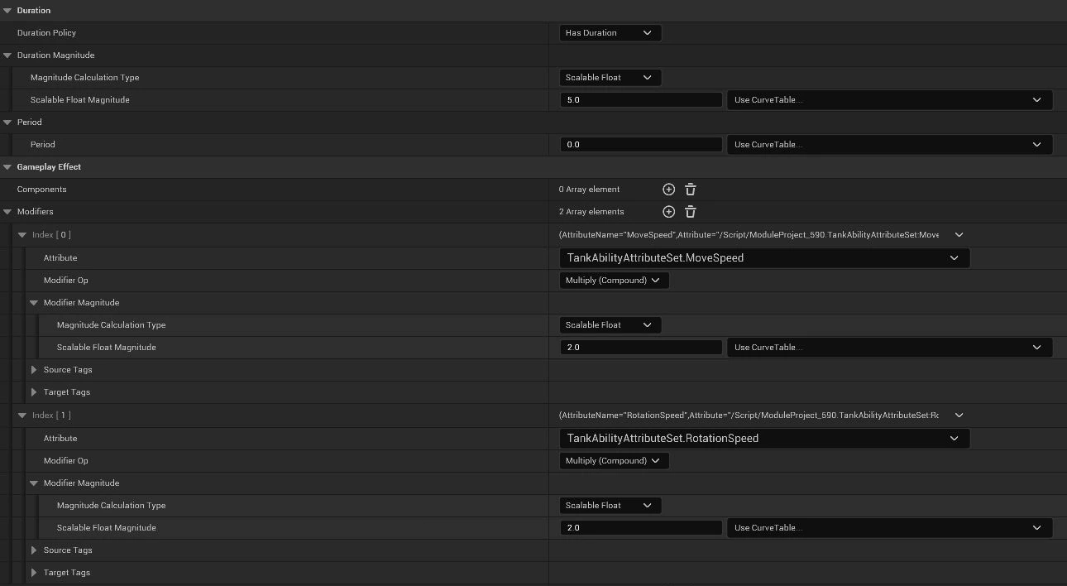
Task: Collapse the Modifiers array
Action: (7, 212)
